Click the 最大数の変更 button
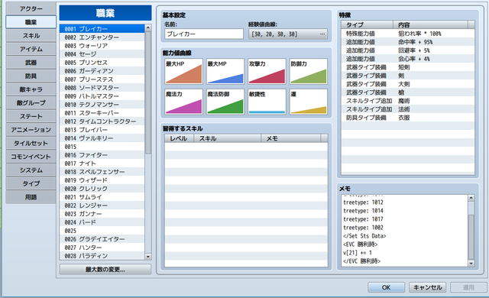This screenshot has height=298, width=489. [105, 269]
